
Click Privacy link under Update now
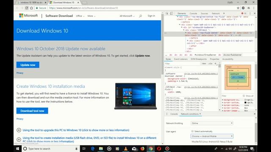[20, 73]
